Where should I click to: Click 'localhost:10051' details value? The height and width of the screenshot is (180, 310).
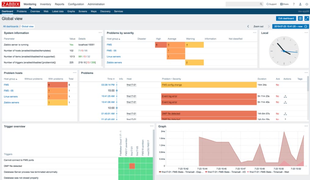coord(86,45)
